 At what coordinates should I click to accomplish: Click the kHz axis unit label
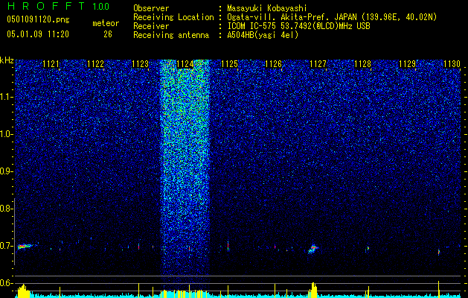pyautogui.click(x=7, y=60)
